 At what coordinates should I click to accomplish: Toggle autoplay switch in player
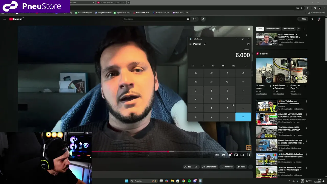217,155
